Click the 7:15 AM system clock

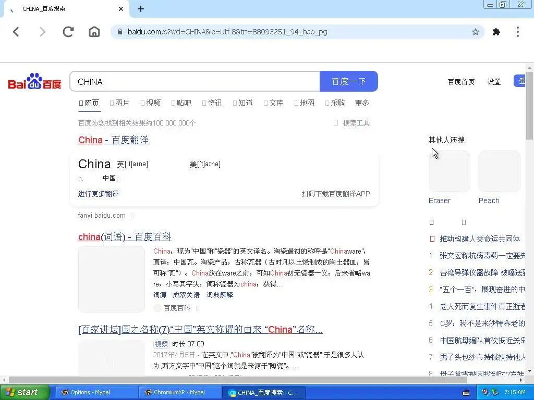[x=515, y=392]
